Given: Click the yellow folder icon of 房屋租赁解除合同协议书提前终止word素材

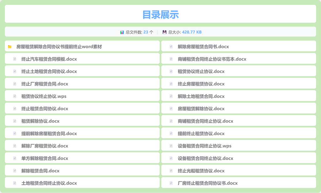Looking at the screenshot, I should [10, 47].
